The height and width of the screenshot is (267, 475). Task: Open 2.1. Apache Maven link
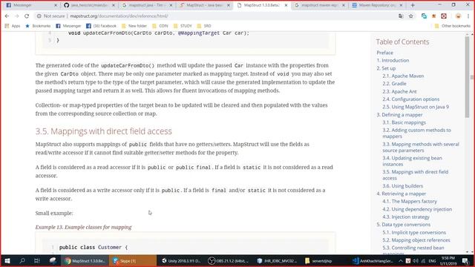click(403, 76)
